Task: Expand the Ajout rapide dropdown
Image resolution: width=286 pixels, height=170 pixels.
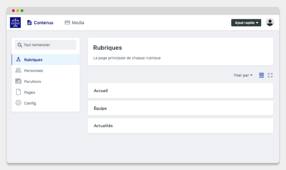Action: (246, 23)
